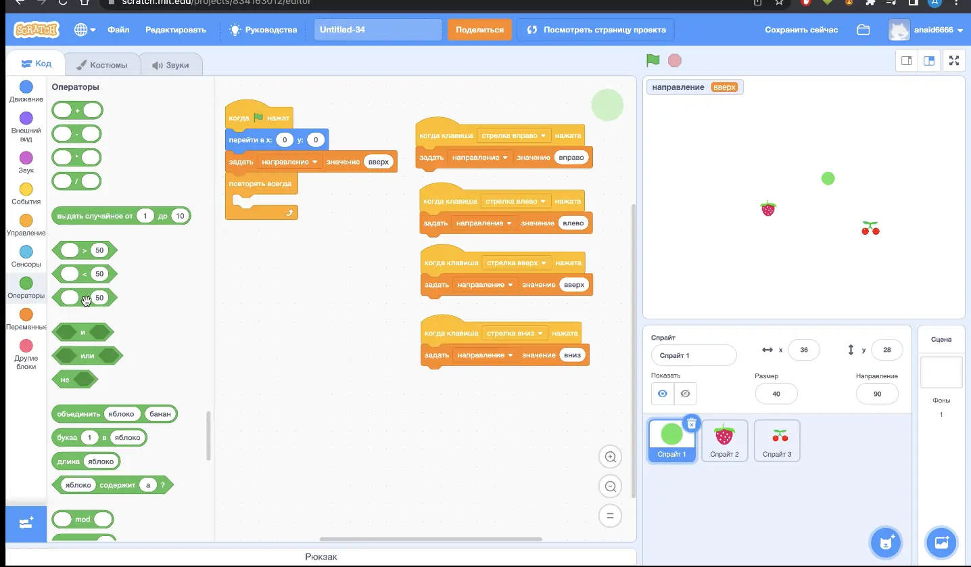971x567 pixels.
Task: Open the add extension button
Action: tap(26, 523)
